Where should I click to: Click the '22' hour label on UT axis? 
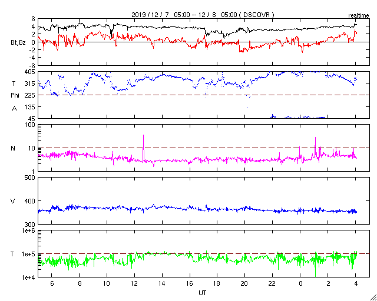coord(272,284)
